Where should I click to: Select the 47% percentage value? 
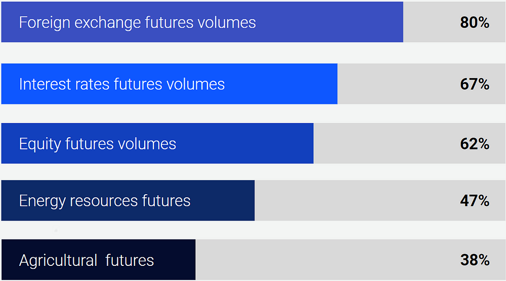tap(475, 201)
